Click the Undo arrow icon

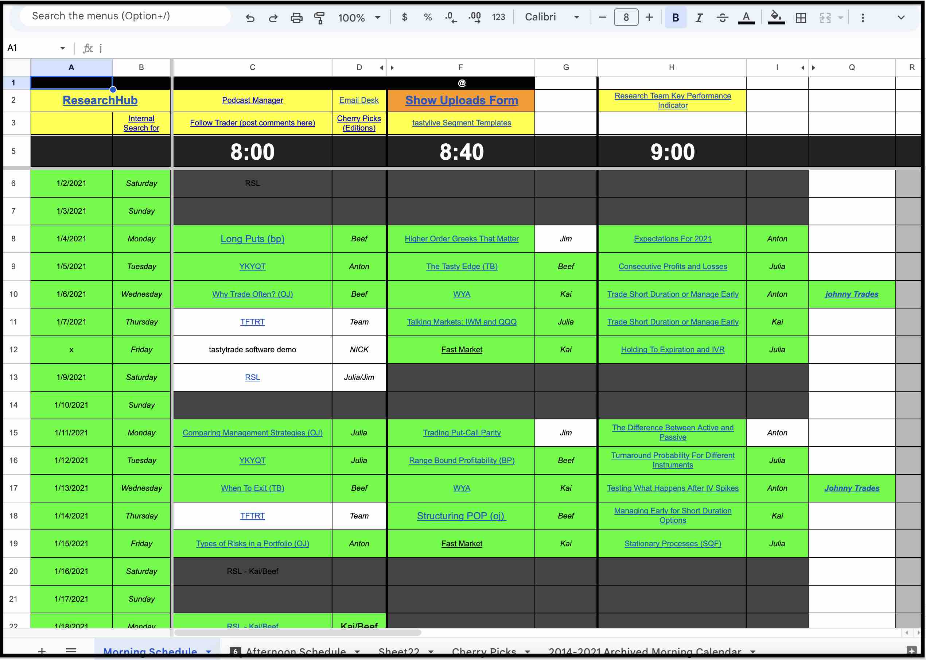point(250,18)
